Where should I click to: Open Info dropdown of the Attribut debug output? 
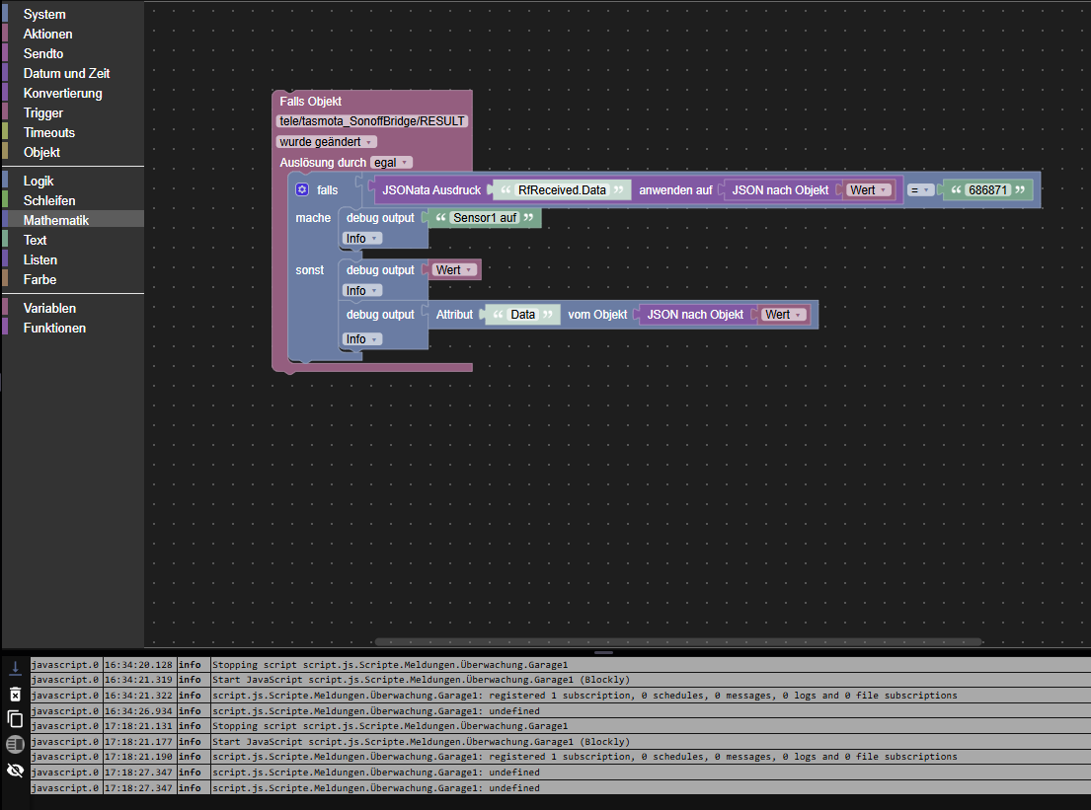[x=361, y=339]
